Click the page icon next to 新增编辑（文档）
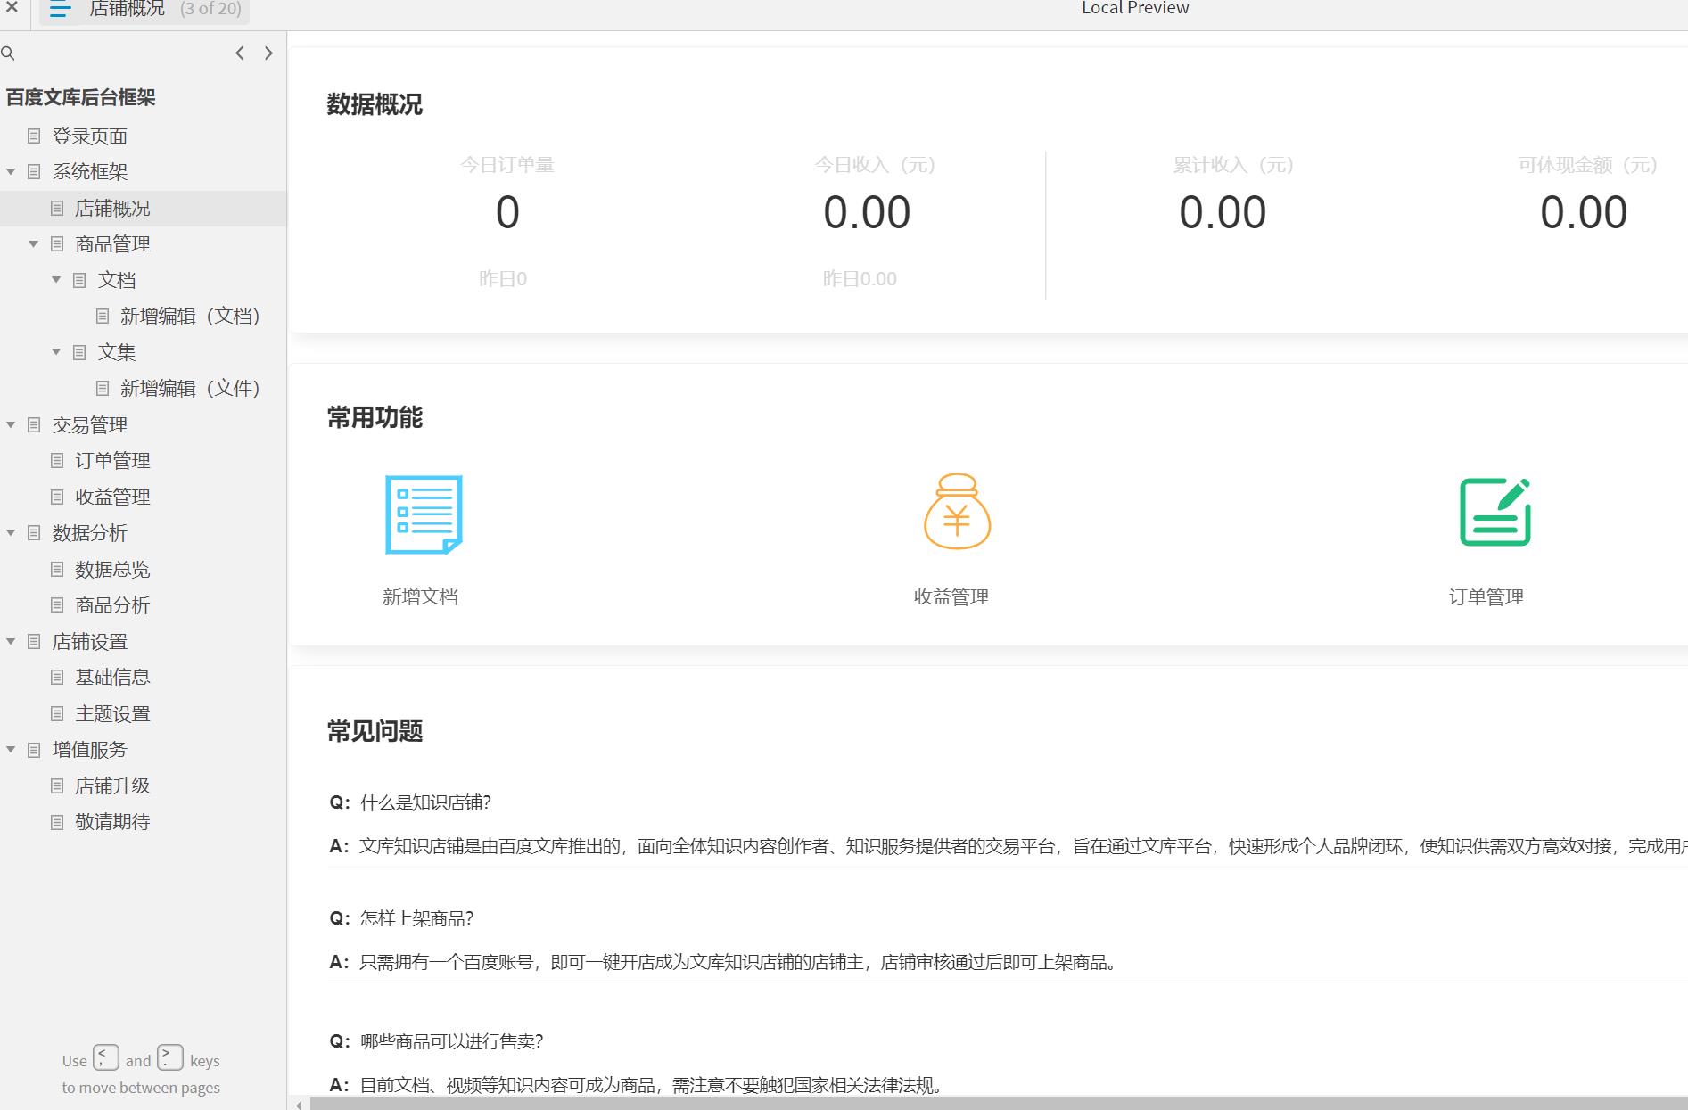1688x1110 pixels. click(x=103, y=316)
